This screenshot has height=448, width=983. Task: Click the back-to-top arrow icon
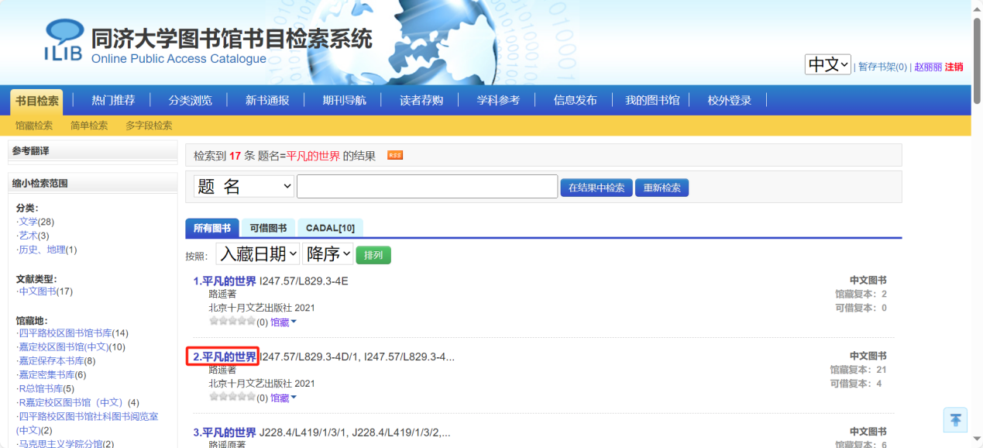[955, 419]
